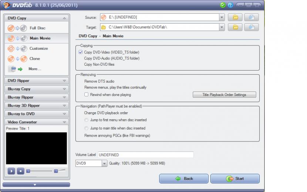Click the green checkmark icon in title bar

tap(223, 5)
